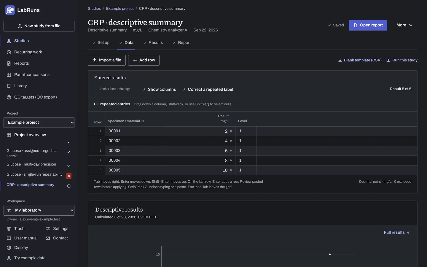Collapse the project studies list chevron
Image resolution: width=427 pixels, height=267 pixels.
[x=68, y=143]
